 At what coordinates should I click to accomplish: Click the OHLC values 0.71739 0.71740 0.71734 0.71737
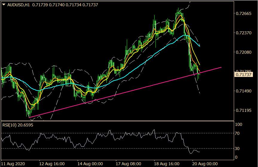(65, 5)
